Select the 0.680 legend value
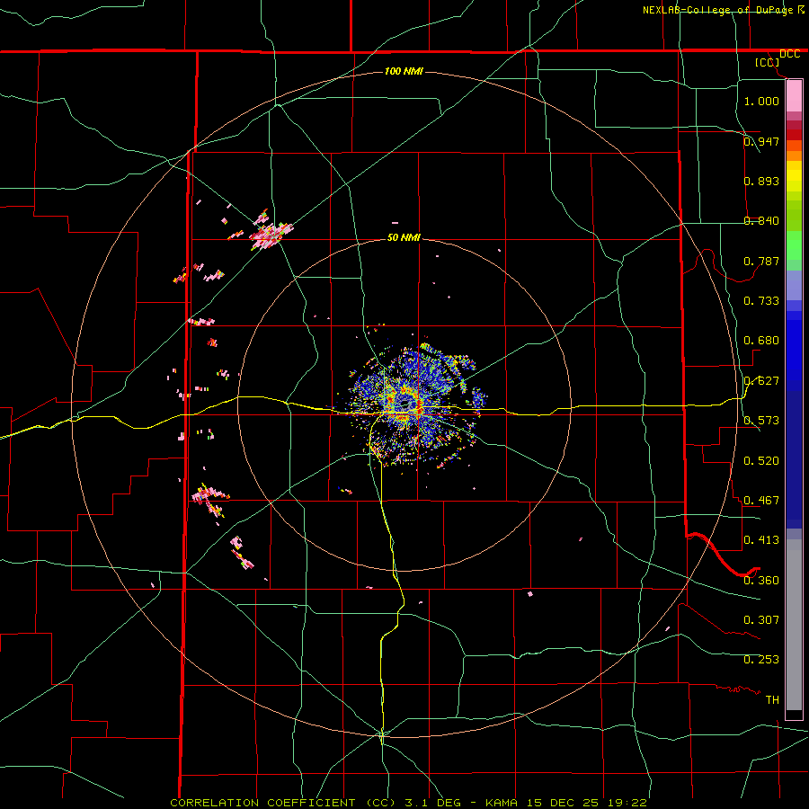The height and width of the screenshot is (809, 809). tap(761, 340)
